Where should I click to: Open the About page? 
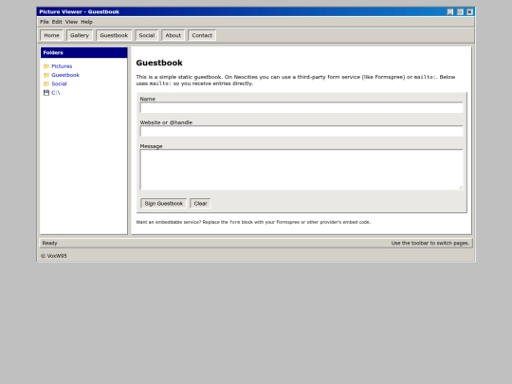pos(174,35)
